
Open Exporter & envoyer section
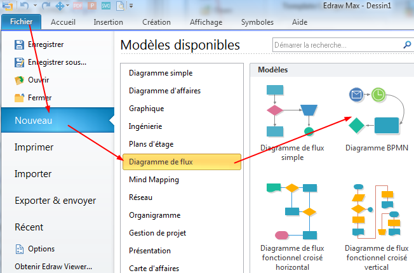pyautogui.click(x=55, y=201)
